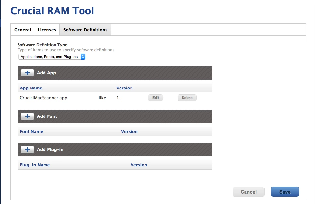Click the App Name column header
The height and width of the screenshot is (204, 315).
(31, 88)
